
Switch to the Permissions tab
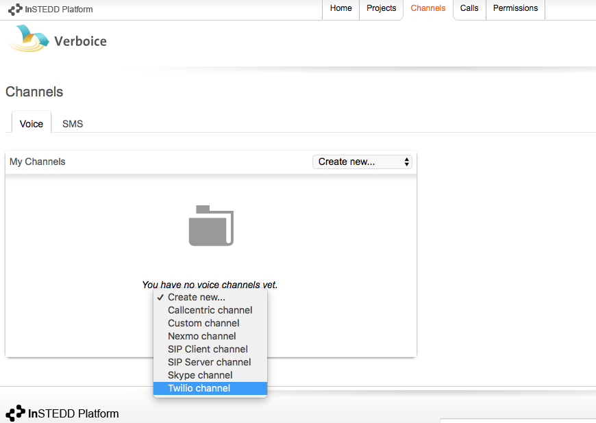515,8
